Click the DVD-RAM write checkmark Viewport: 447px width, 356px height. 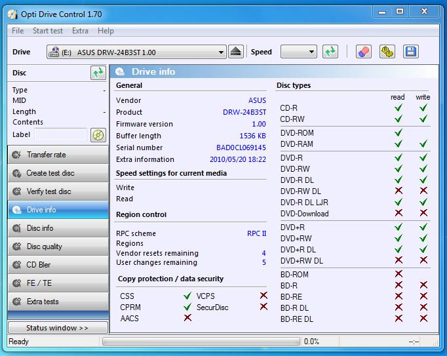pos(423,144)
